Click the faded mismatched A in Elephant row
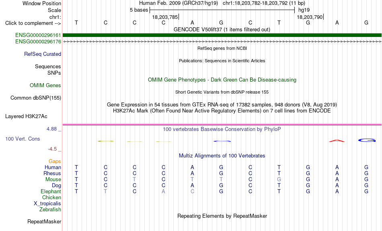Screen dimensions: 382x231 tap(163, 192)
